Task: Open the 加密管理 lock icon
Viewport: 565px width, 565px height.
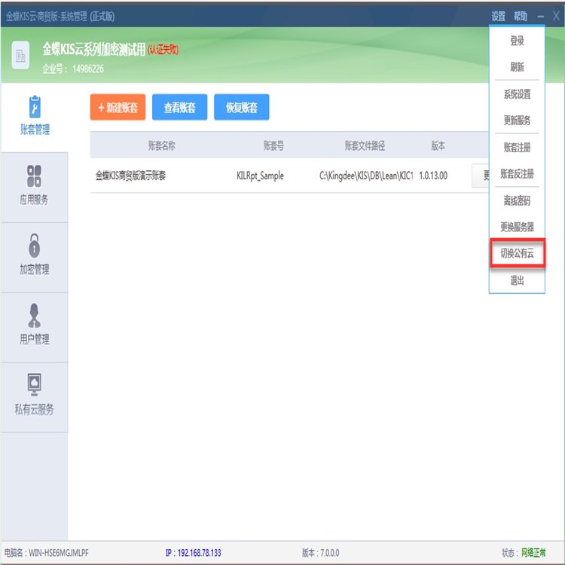Action: pos(34,246)
